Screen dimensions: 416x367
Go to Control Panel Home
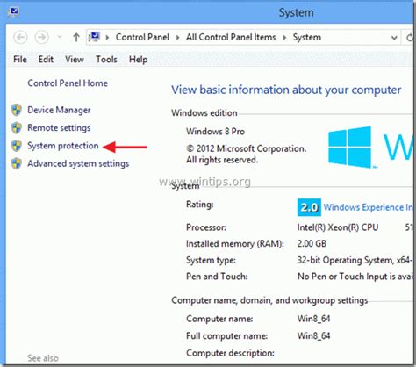(68, 83)
